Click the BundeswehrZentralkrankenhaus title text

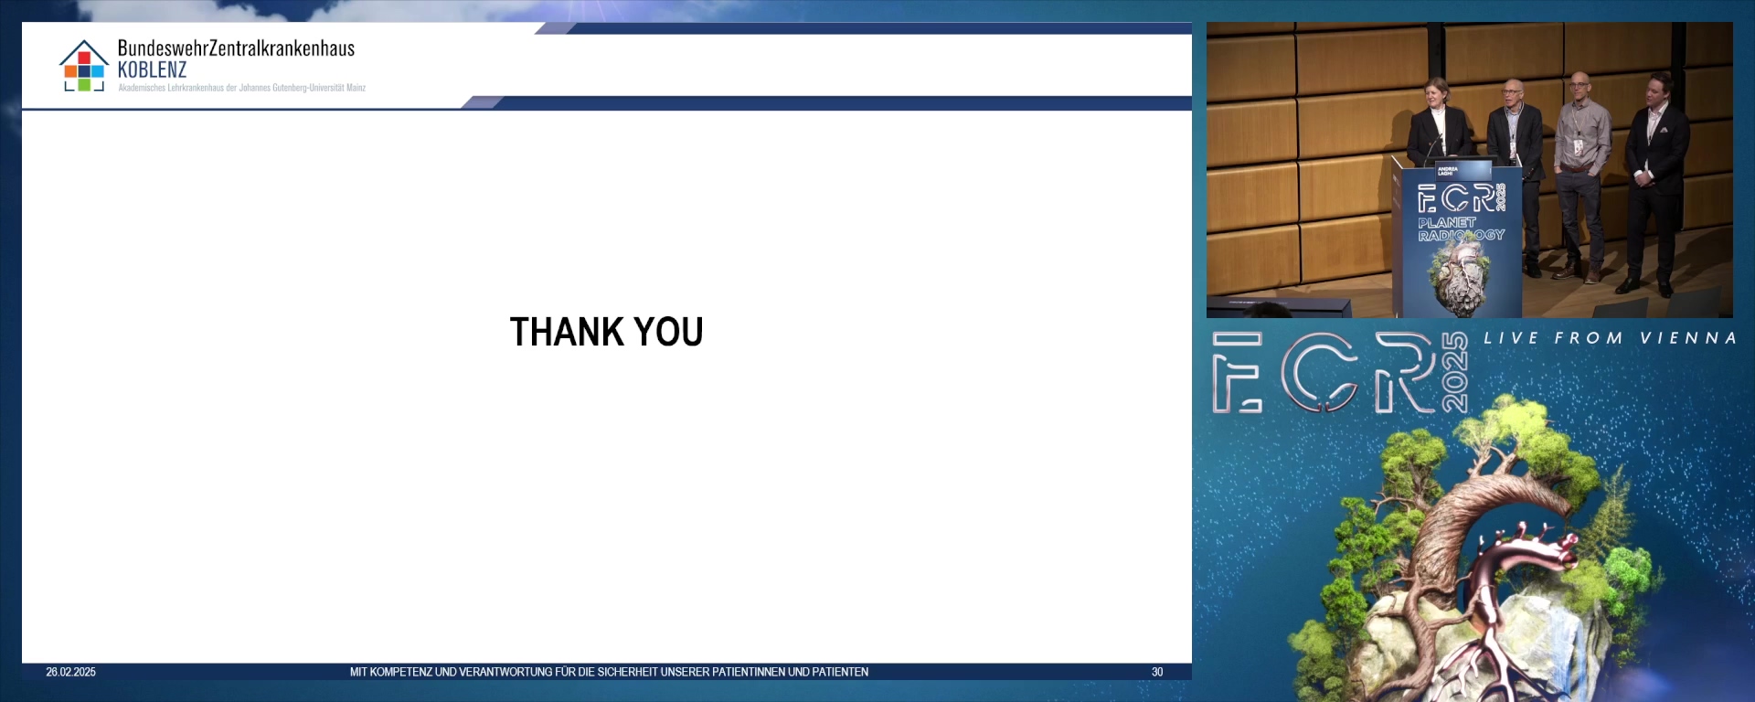pyautogui.click(x=236, y=48)
